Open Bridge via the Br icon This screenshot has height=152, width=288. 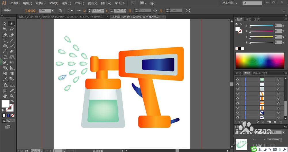(133, 3)
